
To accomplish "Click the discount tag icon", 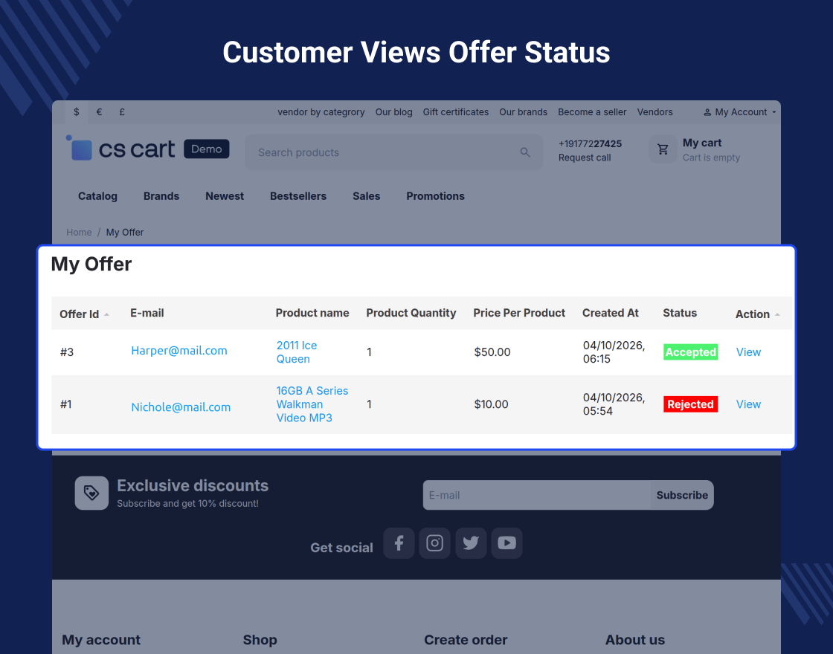I will pos(91,493).
